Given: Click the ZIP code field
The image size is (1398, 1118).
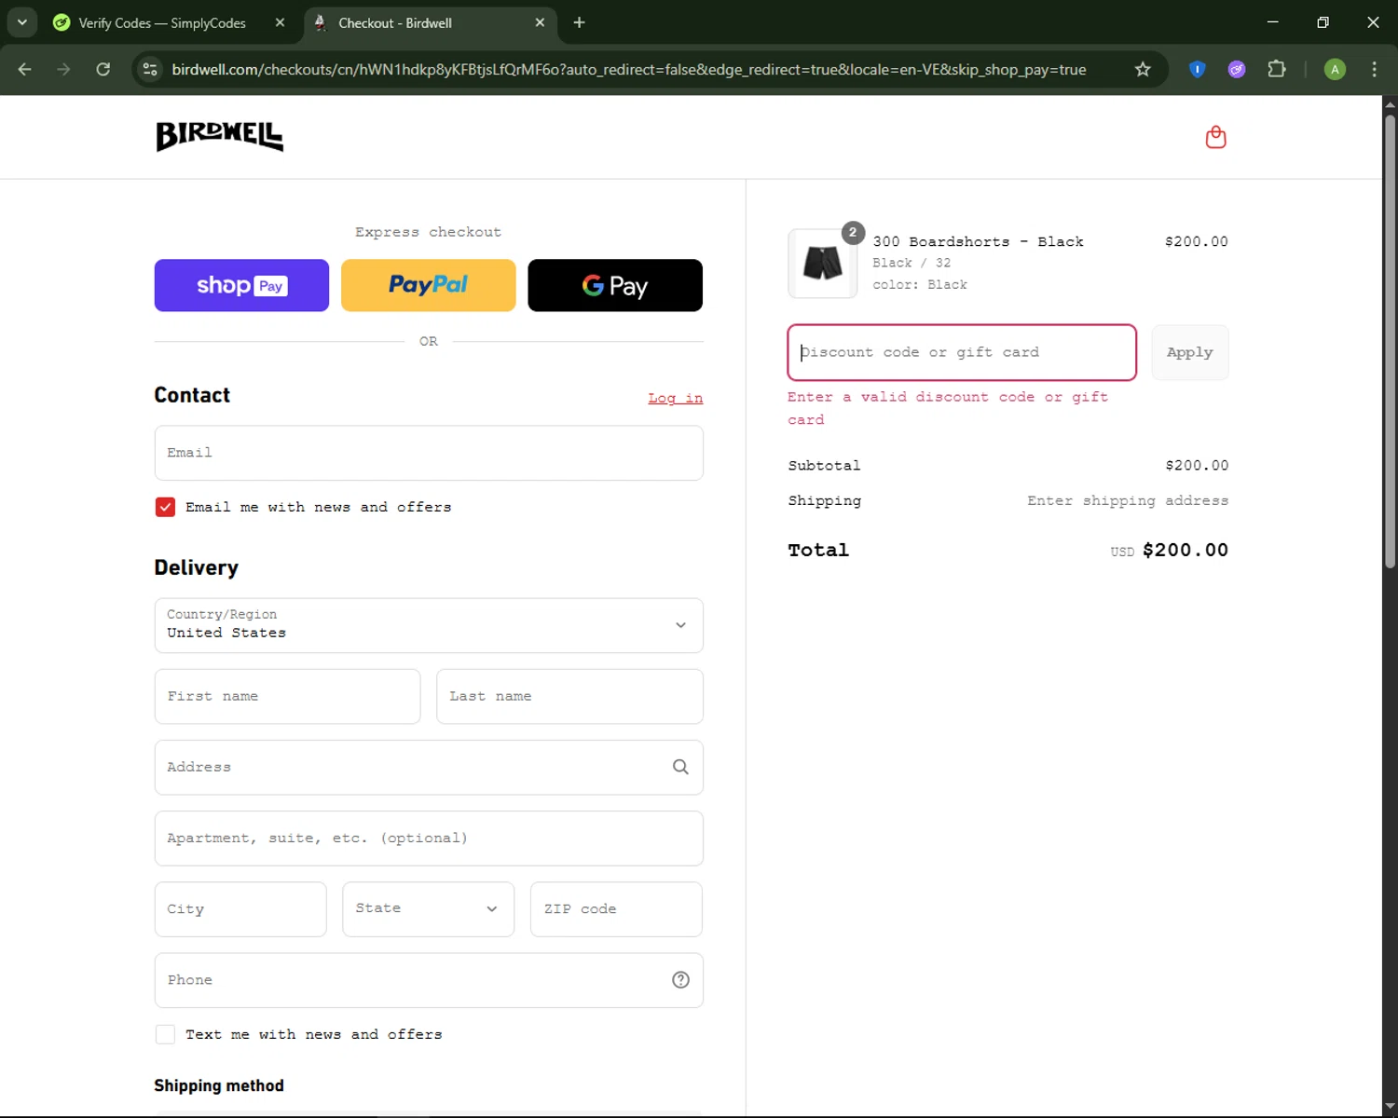Looking at the screenshot, I should (616, 909).
